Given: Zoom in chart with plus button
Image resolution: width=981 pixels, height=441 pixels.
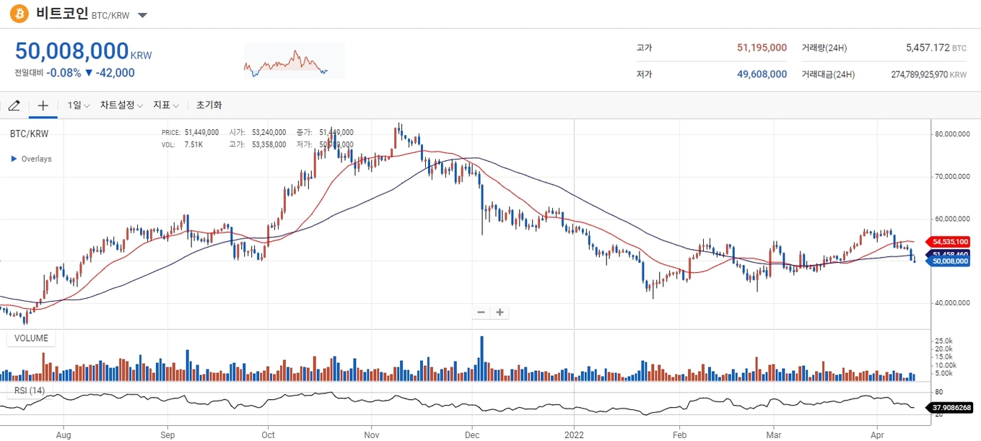Looking at the screenshot, I should tap(499, 313).
